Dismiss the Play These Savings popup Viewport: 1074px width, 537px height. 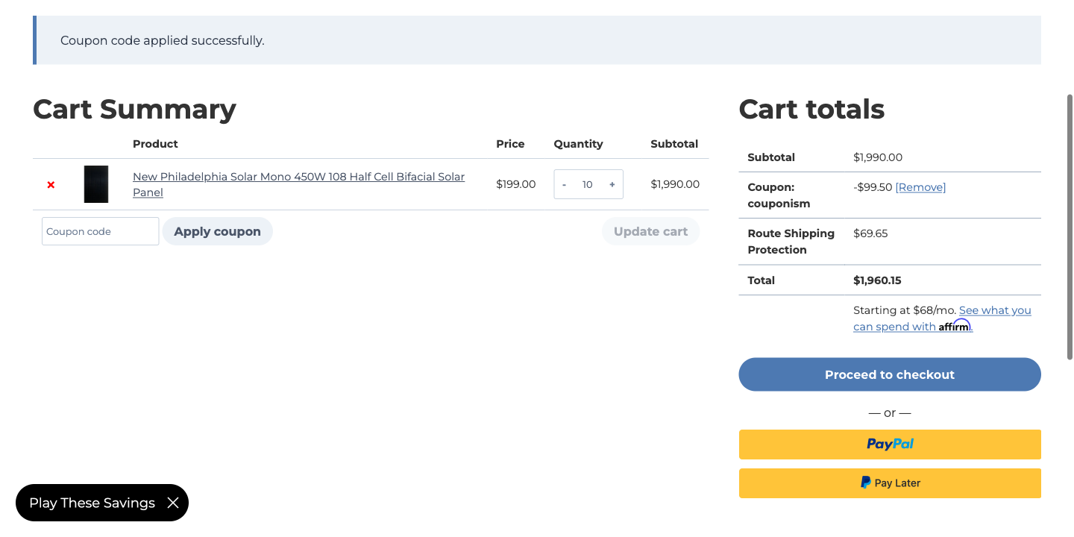[172, 503]
